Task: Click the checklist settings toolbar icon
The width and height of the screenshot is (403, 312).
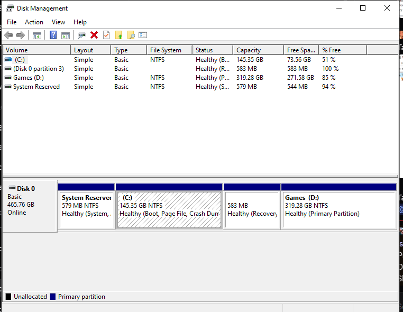Action: (143, 35)
